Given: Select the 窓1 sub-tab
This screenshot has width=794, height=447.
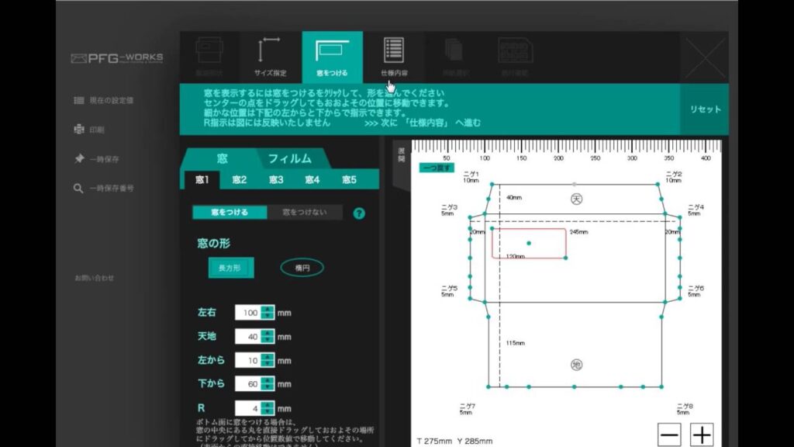Looking at the screenshot, I should (x=202, y=180).
